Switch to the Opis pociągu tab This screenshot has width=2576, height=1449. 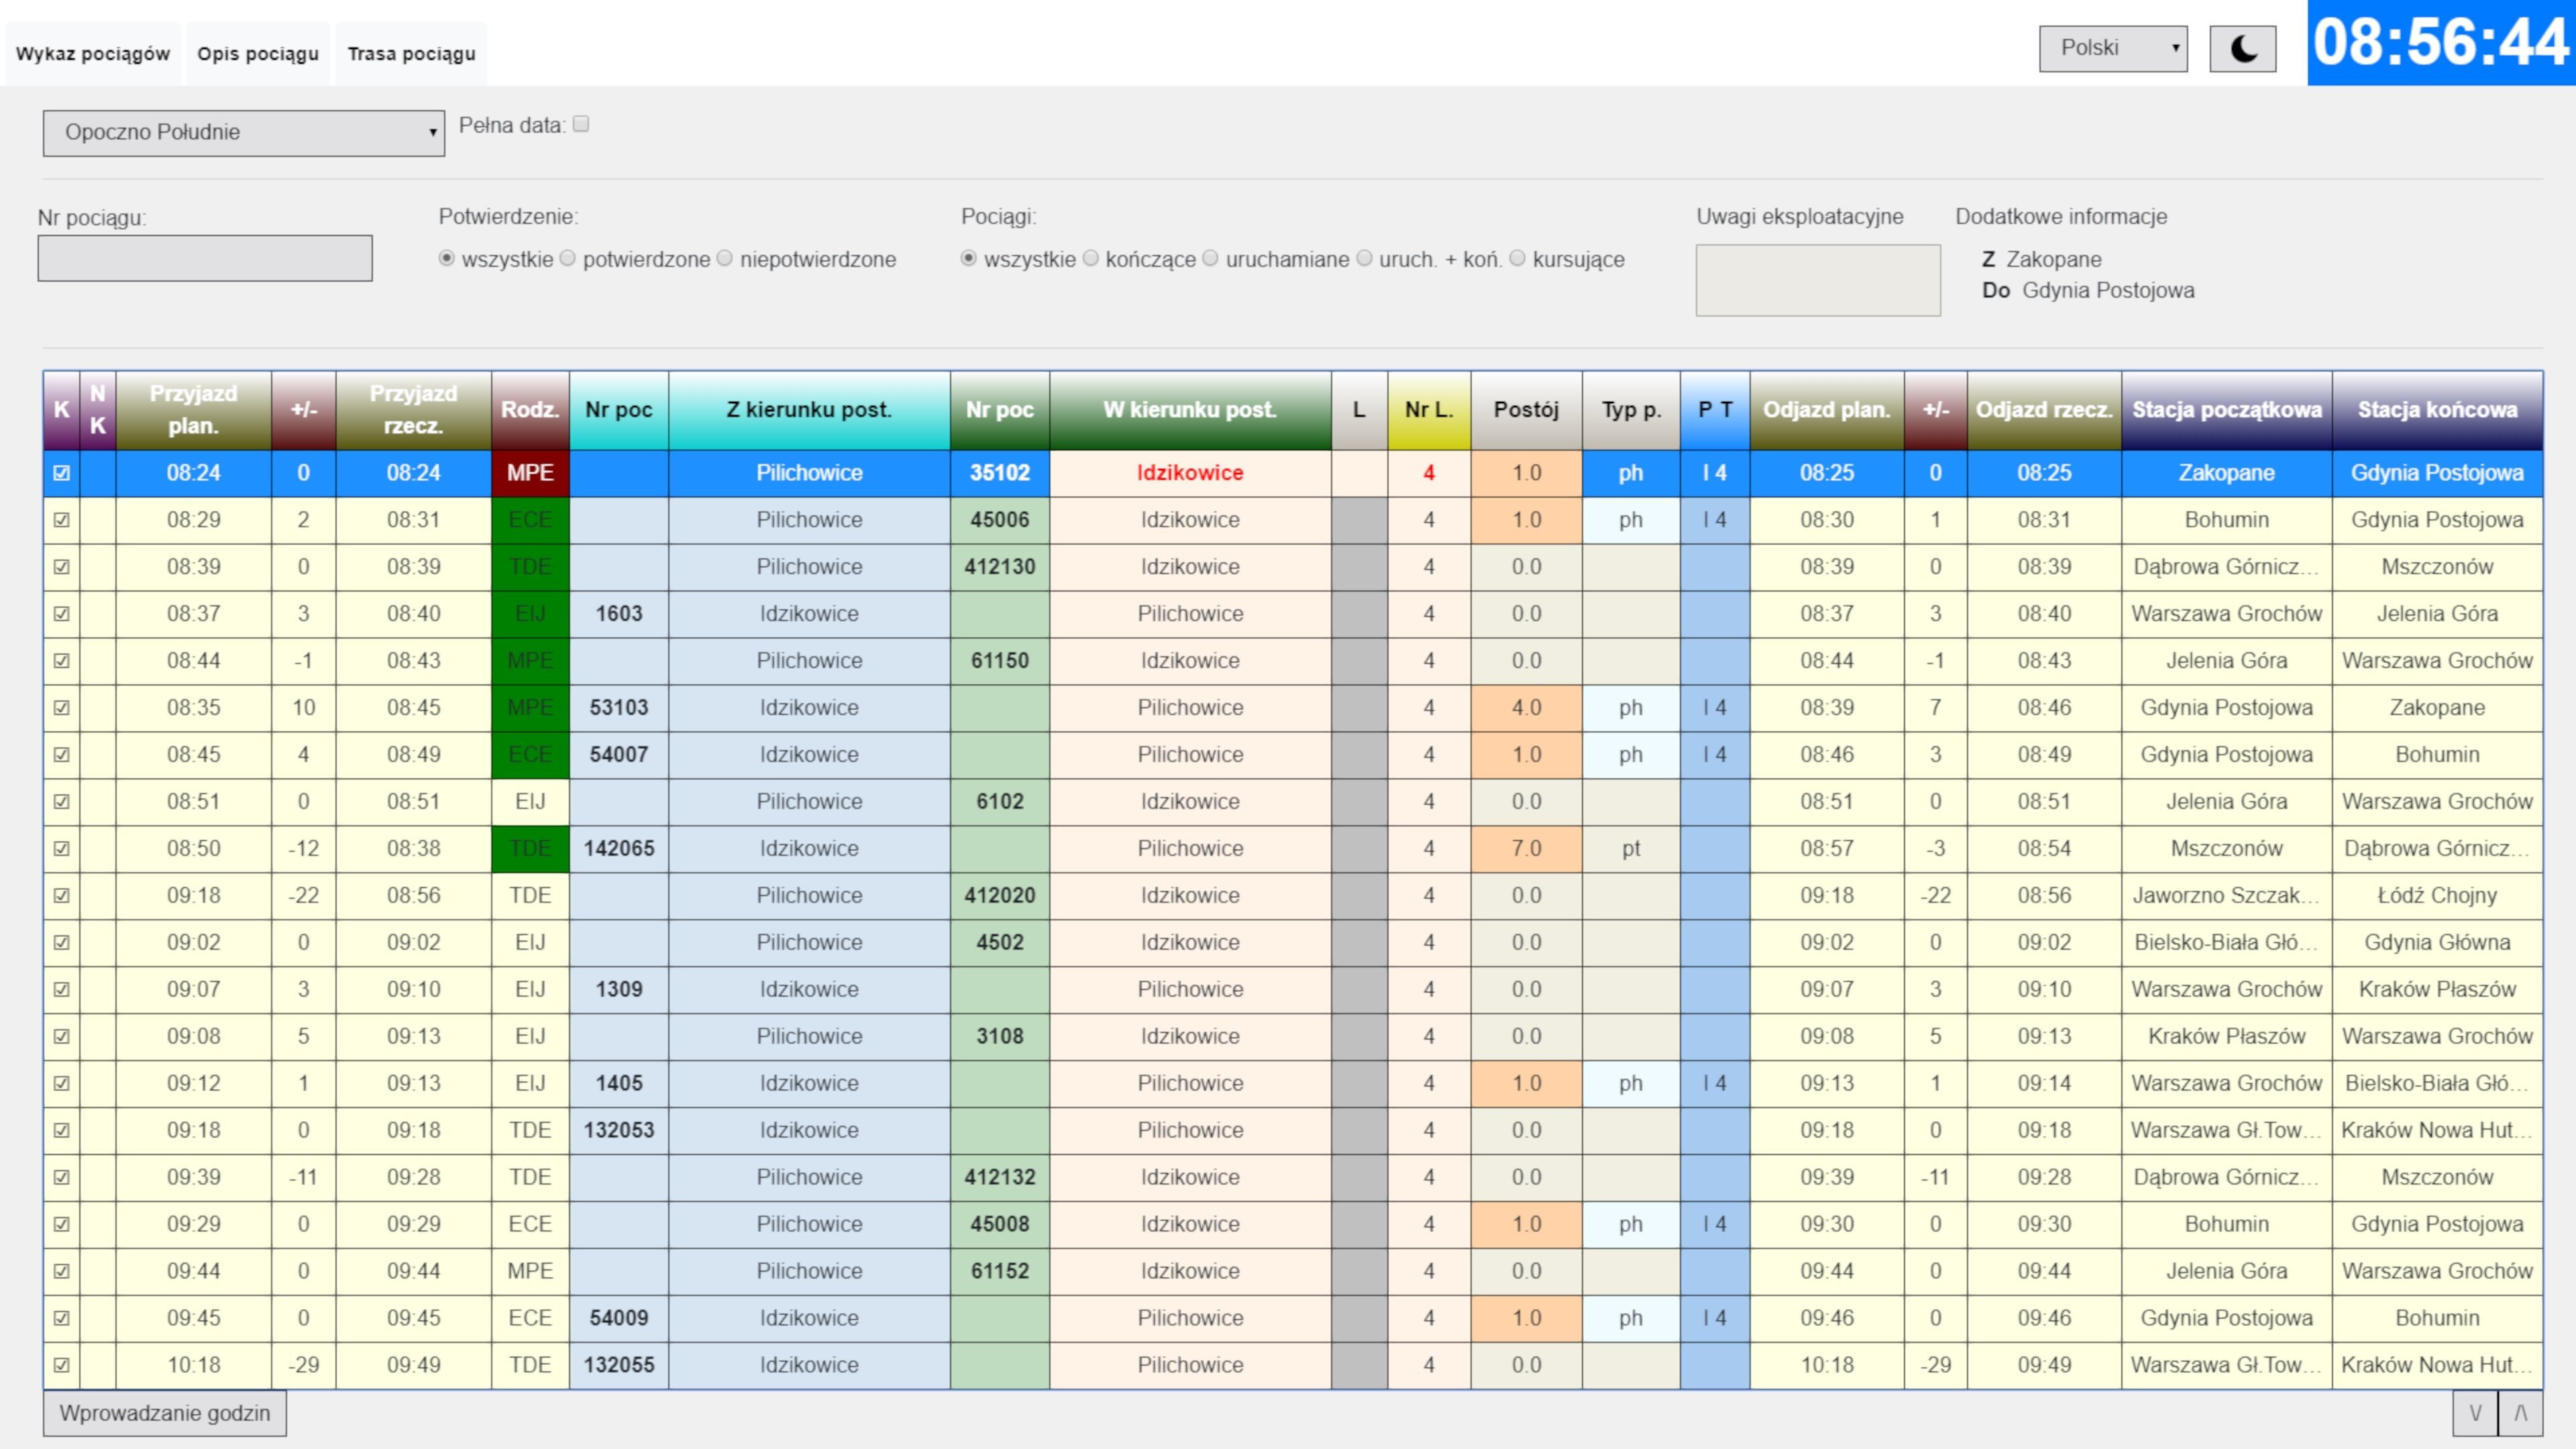pyautogui.click(x=258, y=54)
